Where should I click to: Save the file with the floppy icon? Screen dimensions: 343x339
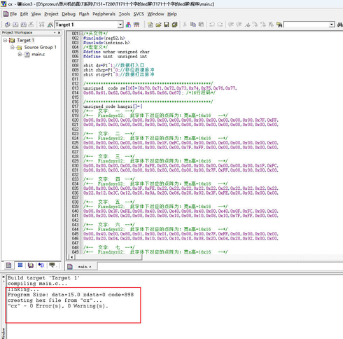pyautogui.click(x=167, y=25)
